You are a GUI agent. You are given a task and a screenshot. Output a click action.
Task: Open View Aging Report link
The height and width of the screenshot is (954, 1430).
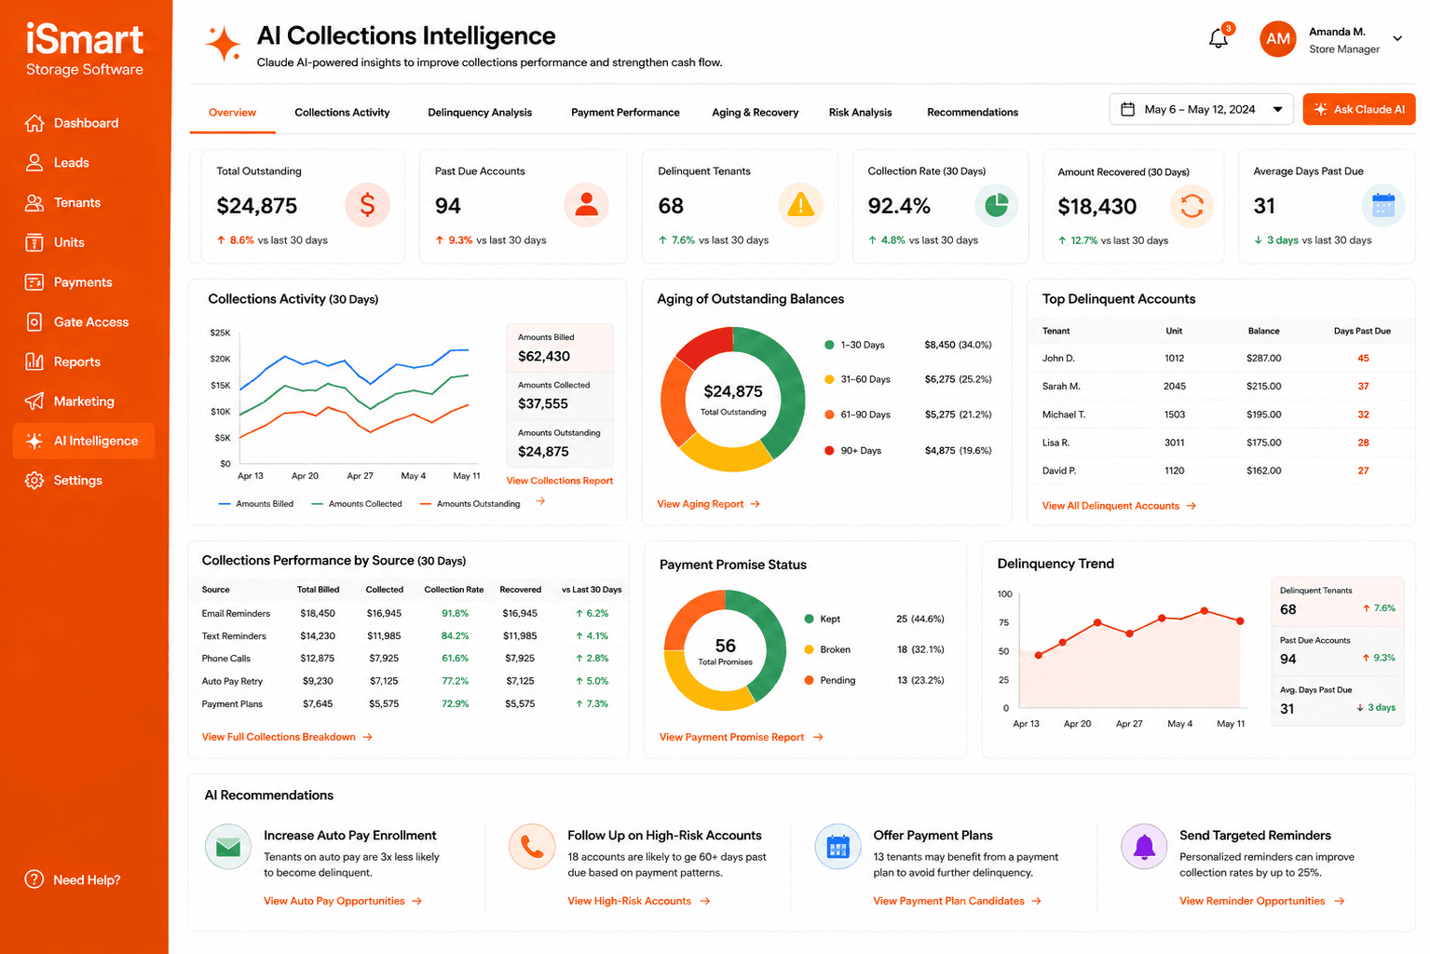(708, 504)
